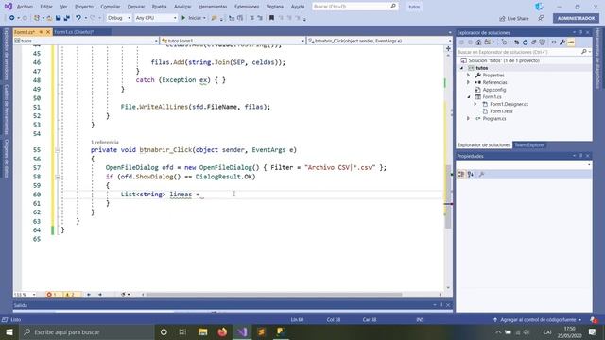Viewport: 605px width, 340px height.
Task: Click Agregar al control de código fuente
Action: click(538, 320)
